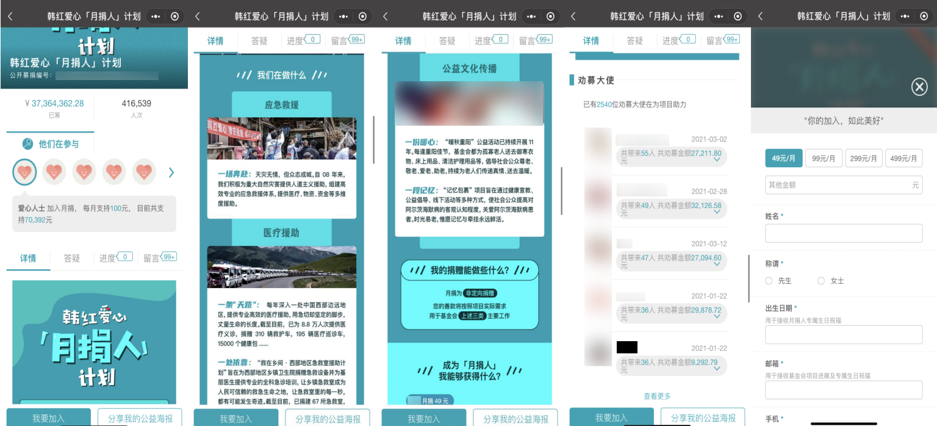937x426 pixels.
Task: Switch to 答疑 tab on donation-total screen
Action: (x=72, y=258)
